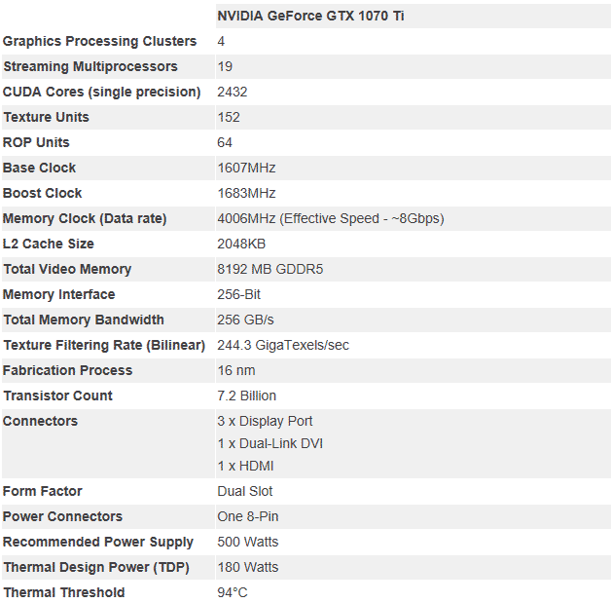Click the Texture Units label
This screenshot has width=611, height=603.
[46, 118]
